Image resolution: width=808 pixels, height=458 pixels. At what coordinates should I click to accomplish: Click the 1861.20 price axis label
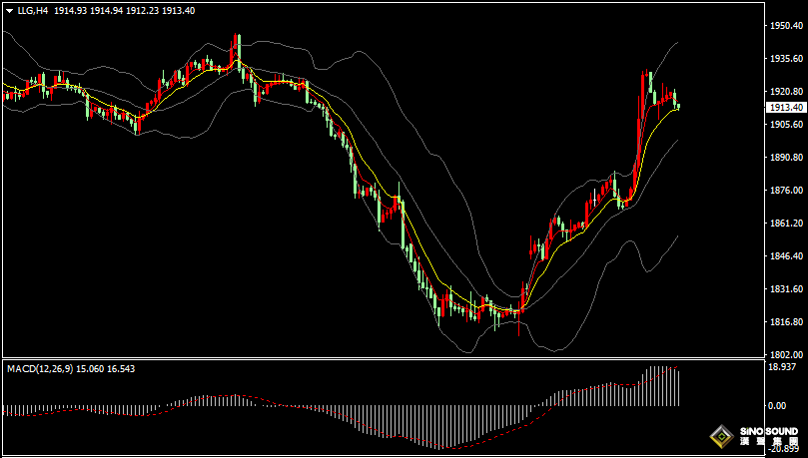(x=786, y=224)
